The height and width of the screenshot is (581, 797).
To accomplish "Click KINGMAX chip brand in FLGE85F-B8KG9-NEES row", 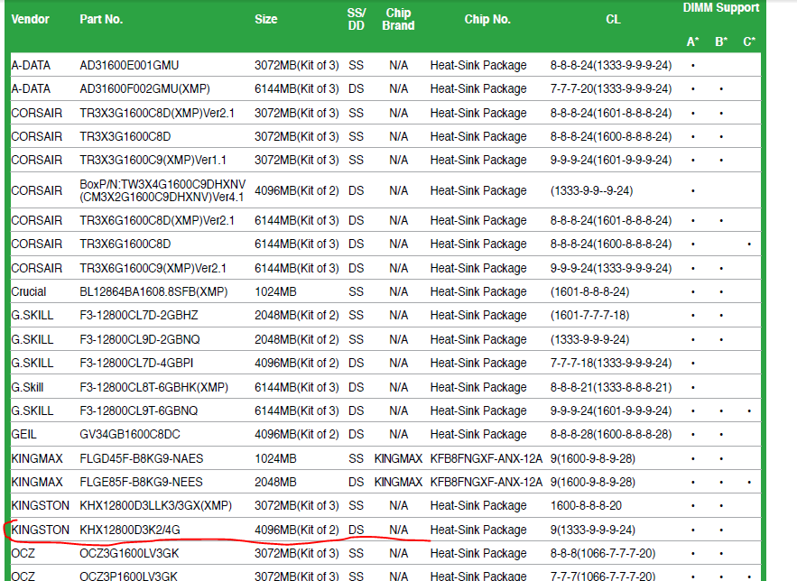I will click(x=399, y=482).
